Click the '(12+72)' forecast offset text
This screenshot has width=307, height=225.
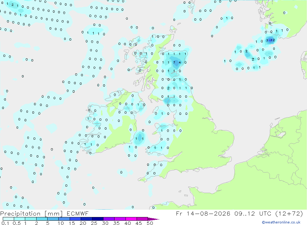pyautogui.click(x=289, y=213)
